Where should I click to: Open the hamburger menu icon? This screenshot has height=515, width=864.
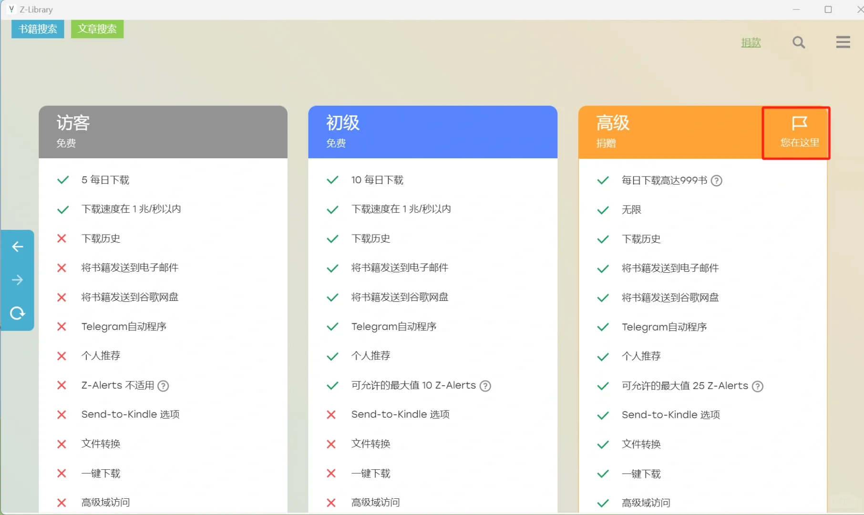point(843,42)
